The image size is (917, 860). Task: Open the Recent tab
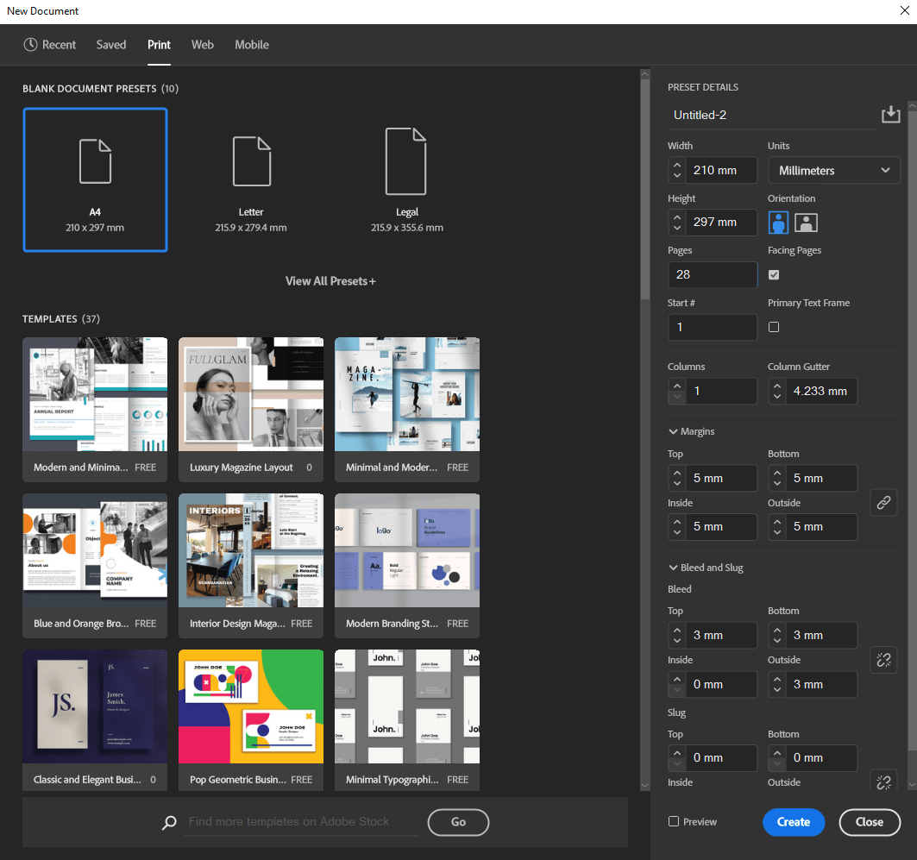50,45
